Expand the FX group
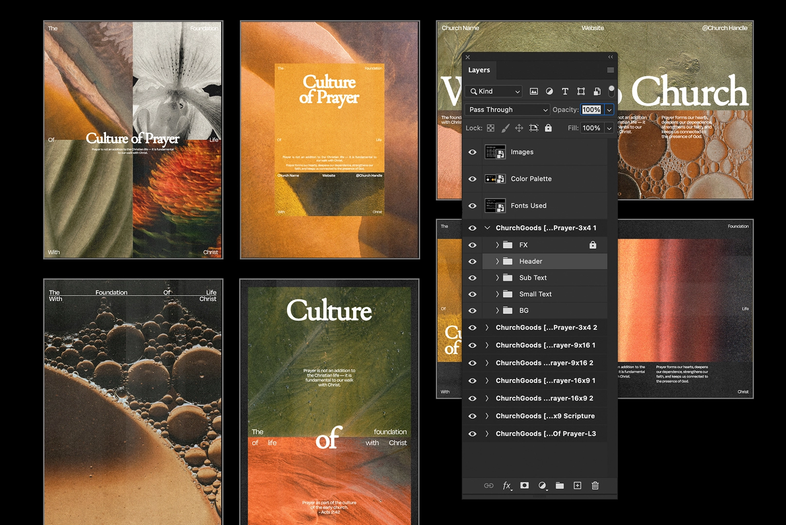The image size is (786, 525). pos(497,245)
